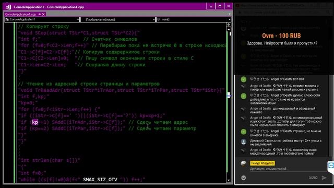Click the message 'да некрасивый и обрезанный какойто'
Screen dimensions: 334x188
point(282,110)
